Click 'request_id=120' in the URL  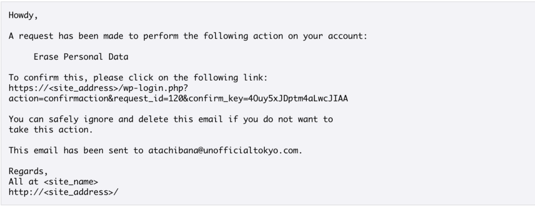(x=148, y=99)
